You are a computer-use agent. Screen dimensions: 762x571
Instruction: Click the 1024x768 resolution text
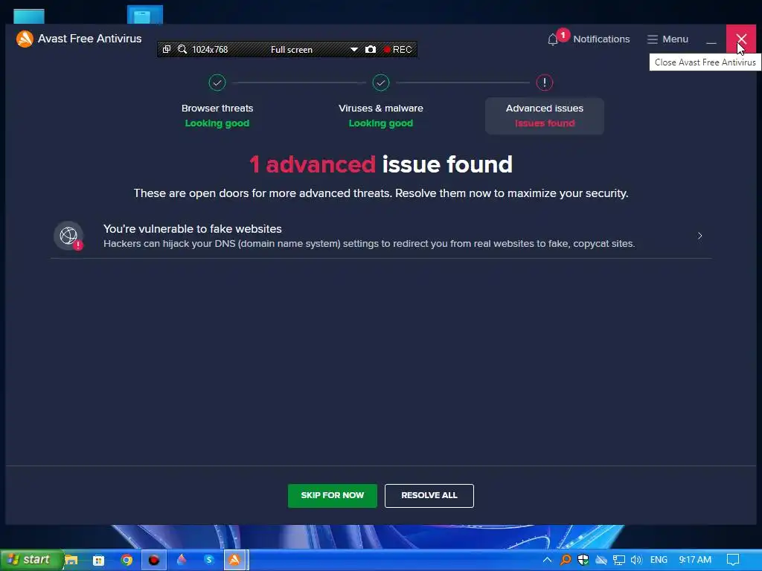pyautogui.click(x=210, y=50)
